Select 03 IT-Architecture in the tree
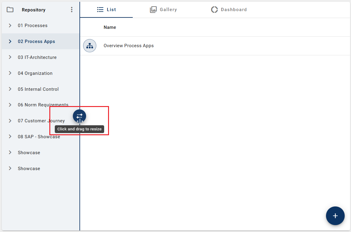351x232 pixels. pos(37,57)
